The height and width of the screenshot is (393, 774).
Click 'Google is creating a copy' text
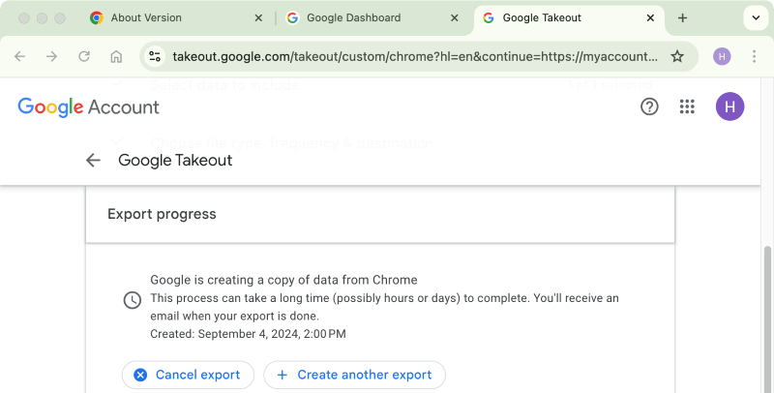tap(283, 280)
